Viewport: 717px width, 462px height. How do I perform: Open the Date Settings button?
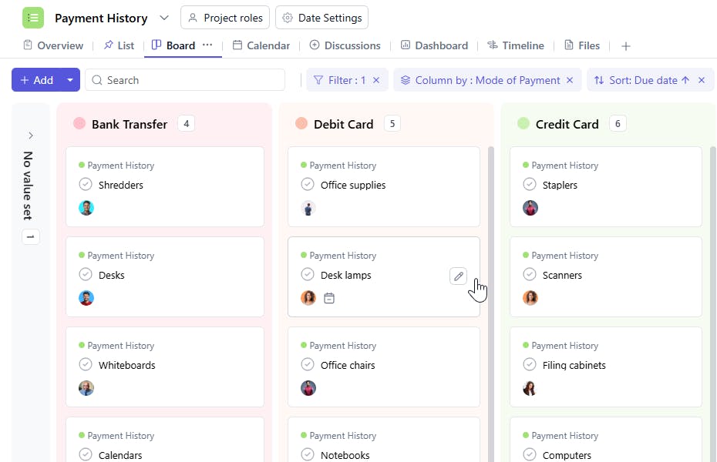coord(321,18)
